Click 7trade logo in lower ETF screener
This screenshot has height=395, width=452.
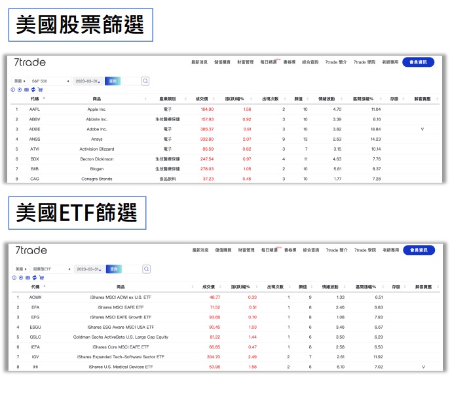point(31,250)
